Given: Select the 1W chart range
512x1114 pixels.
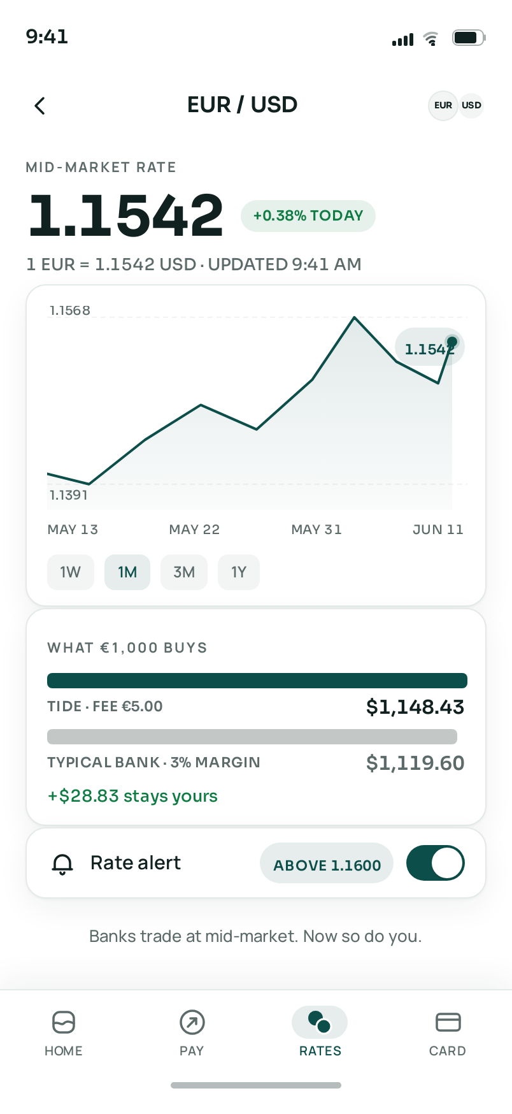Looking at the screenshot, I should pyautogui.click(x=71, y=572).
